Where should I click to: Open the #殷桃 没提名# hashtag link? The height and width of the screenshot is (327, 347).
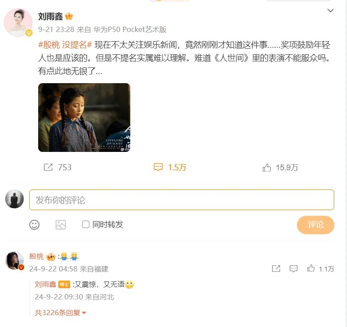pos(65,44)
